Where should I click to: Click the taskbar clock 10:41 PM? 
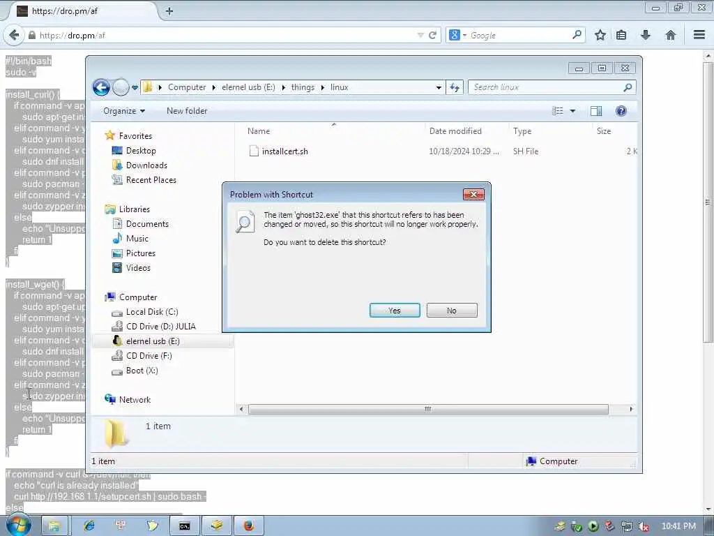click(x=678, y=526)
